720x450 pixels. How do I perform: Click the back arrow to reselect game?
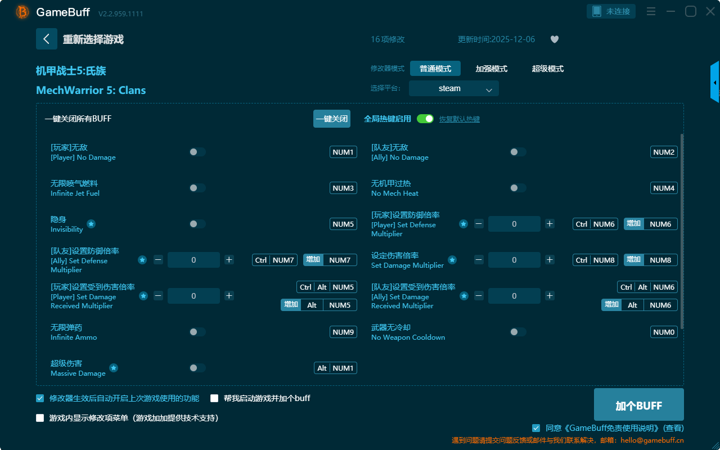pos(47,39)
